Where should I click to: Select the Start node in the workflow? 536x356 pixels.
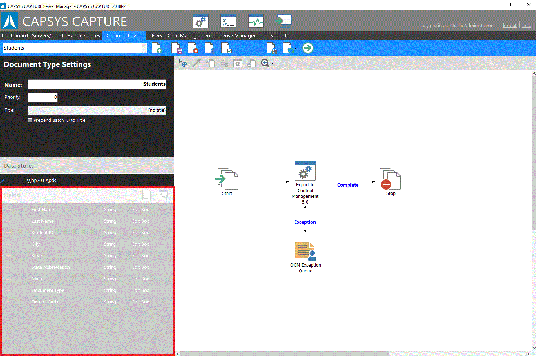[x=227, y=182]
